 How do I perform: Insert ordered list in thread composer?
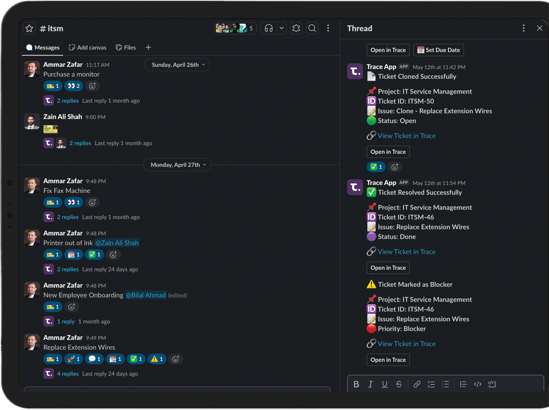point(431,384)
